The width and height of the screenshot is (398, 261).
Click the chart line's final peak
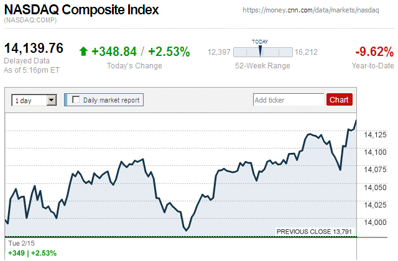[356, 121]
